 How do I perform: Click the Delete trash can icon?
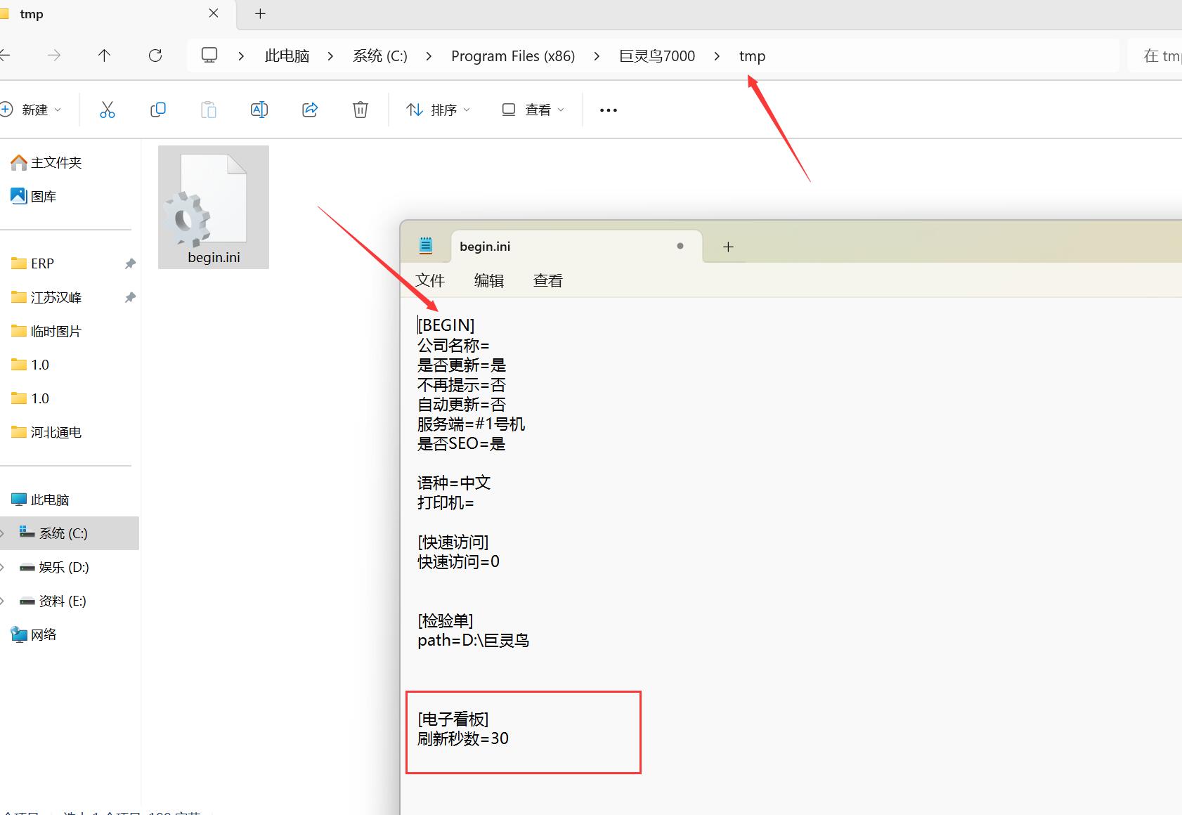tap(360, 110)
